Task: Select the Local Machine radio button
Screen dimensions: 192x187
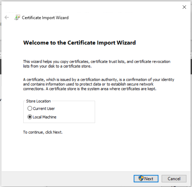Action: click(x=30, y=117)
